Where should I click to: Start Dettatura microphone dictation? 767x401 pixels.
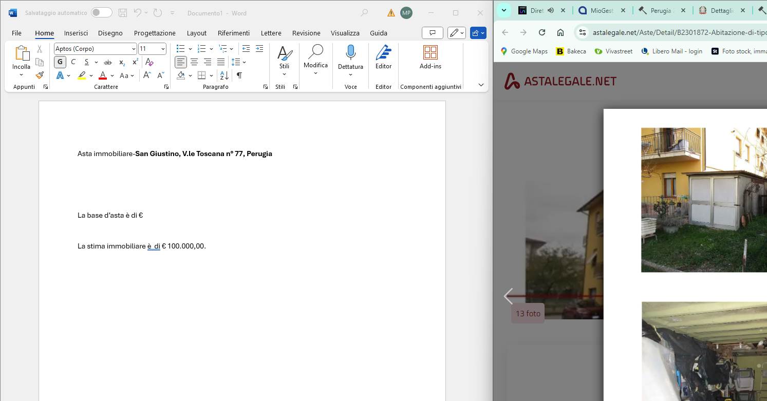tap(350, 53)
